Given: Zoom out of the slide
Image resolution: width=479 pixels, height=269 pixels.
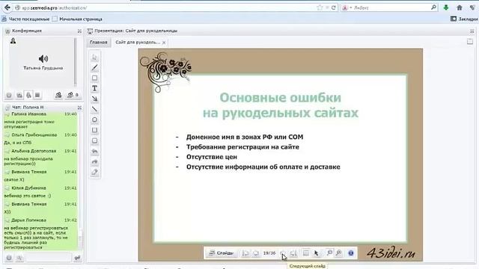Looking at the screenshot, I should click(329, 253).
